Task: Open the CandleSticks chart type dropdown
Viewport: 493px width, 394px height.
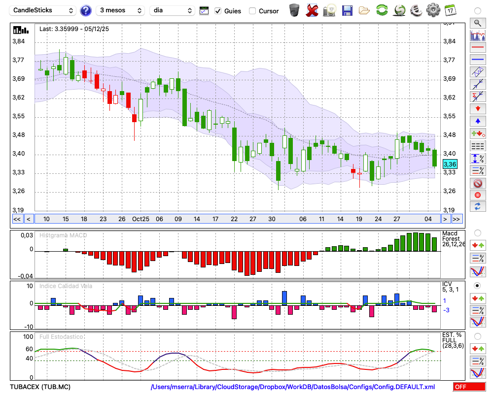Action: click(43, 10)
